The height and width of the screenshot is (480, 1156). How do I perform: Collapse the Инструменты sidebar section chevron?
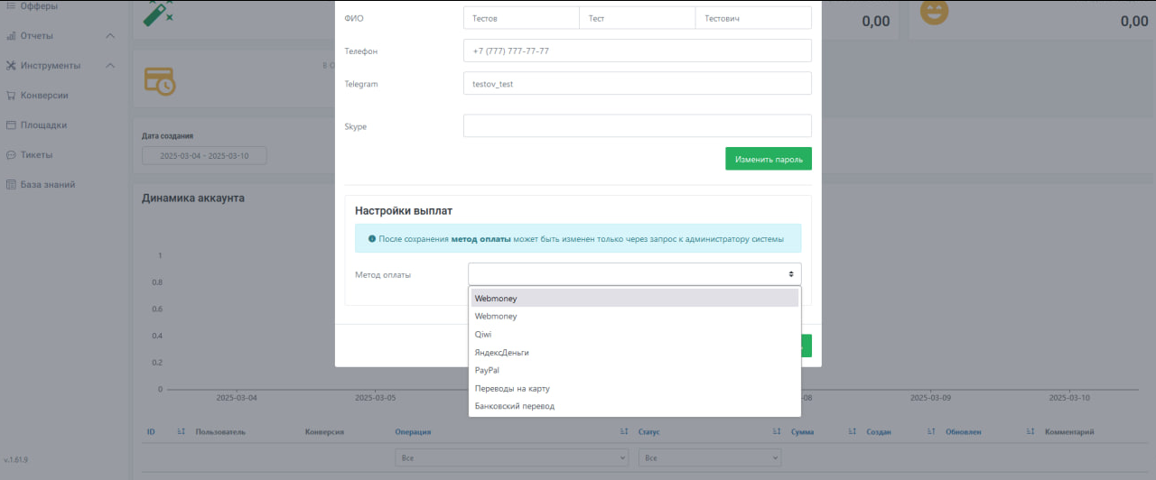coord(110,66)
